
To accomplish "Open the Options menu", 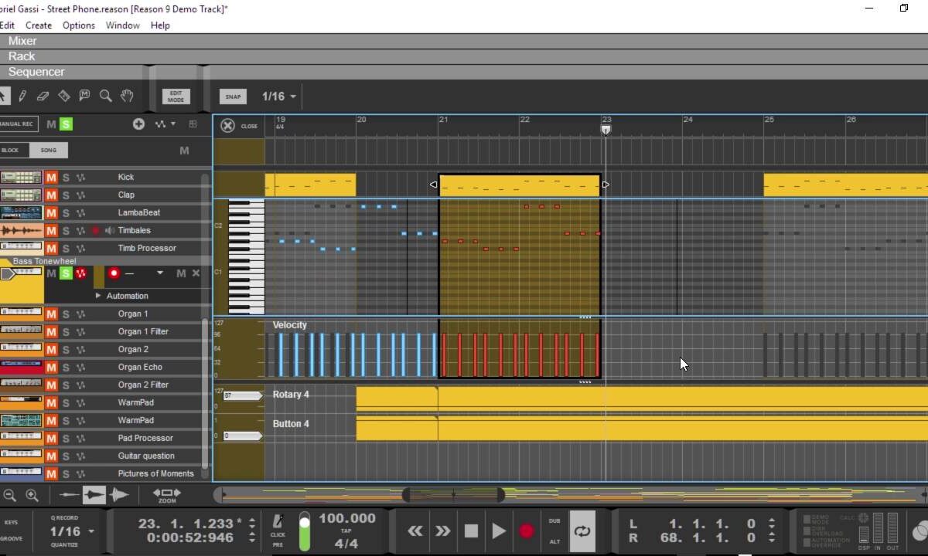I will pos(79,25).
